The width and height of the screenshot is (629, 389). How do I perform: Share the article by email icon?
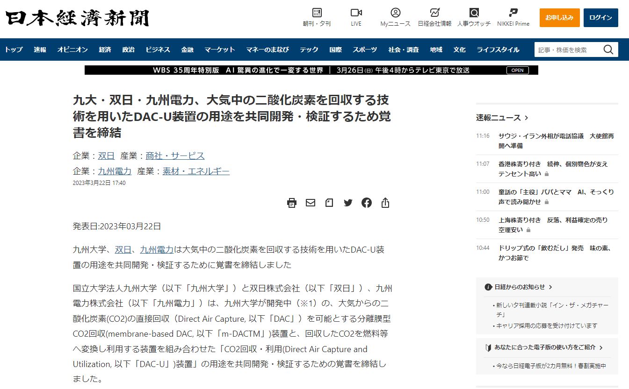311,203
